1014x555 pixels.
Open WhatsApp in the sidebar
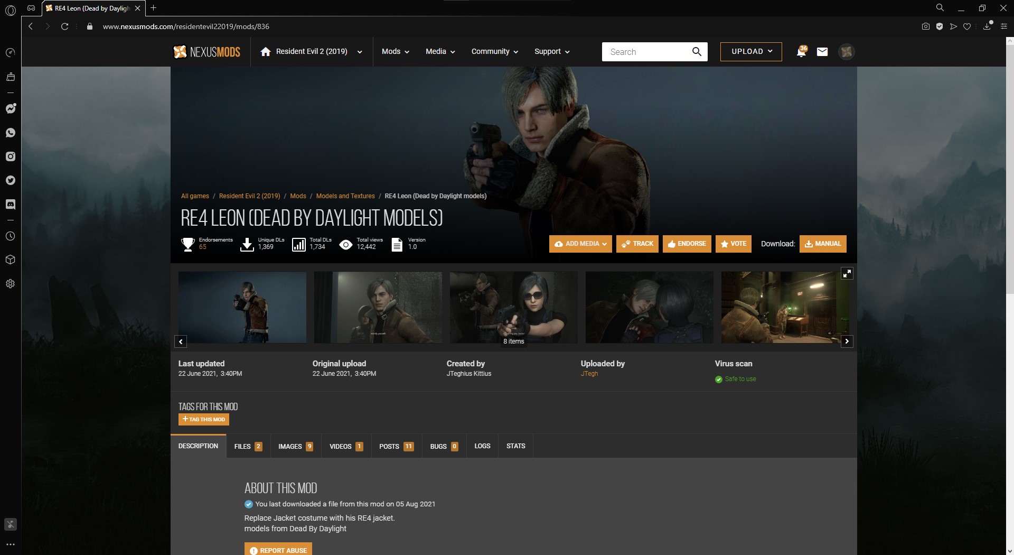11,133
